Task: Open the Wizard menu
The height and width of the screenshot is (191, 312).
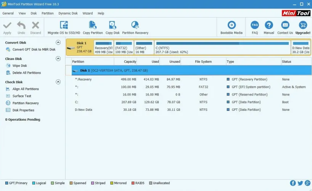Action: [87, 13]
